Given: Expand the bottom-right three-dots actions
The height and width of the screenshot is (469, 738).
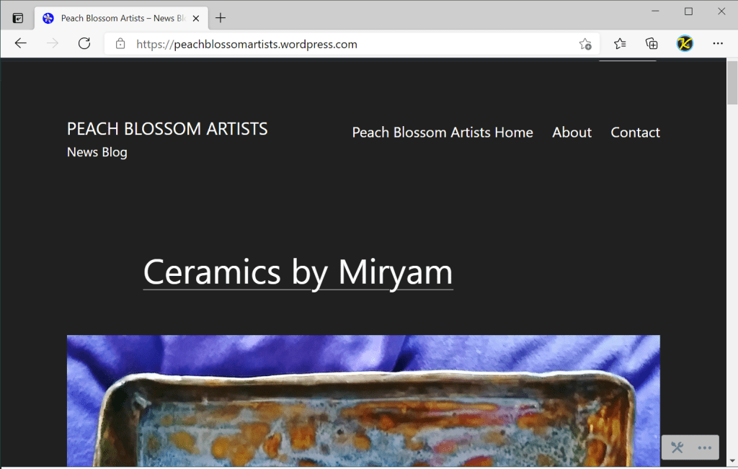Looking at the screenshot, I should (705, 447).
